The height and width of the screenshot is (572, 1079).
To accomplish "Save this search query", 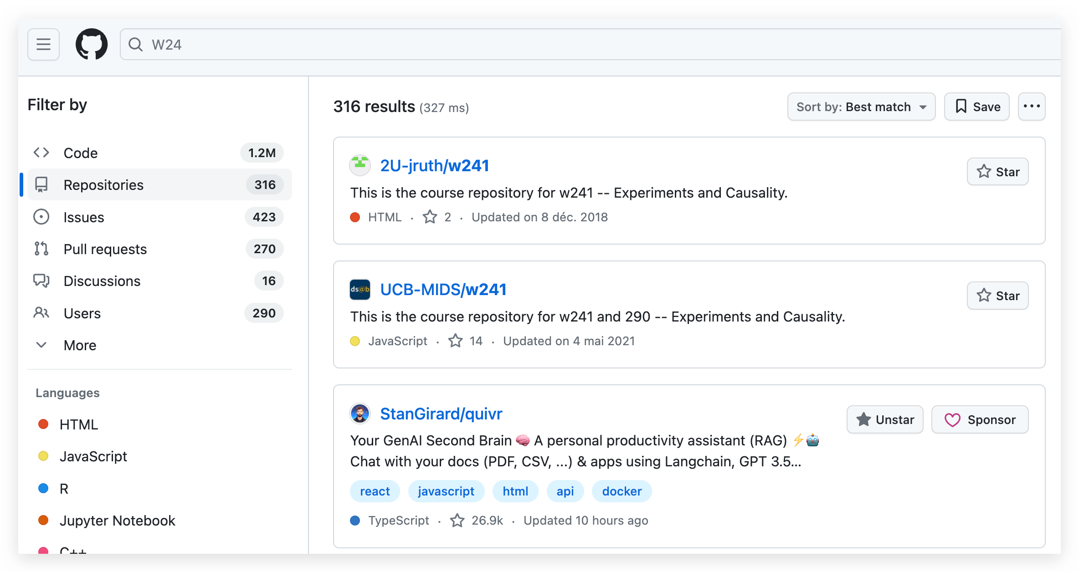I will coord(976,107).
